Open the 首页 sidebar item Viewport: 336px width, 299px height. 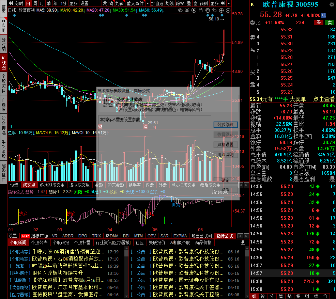3,9
